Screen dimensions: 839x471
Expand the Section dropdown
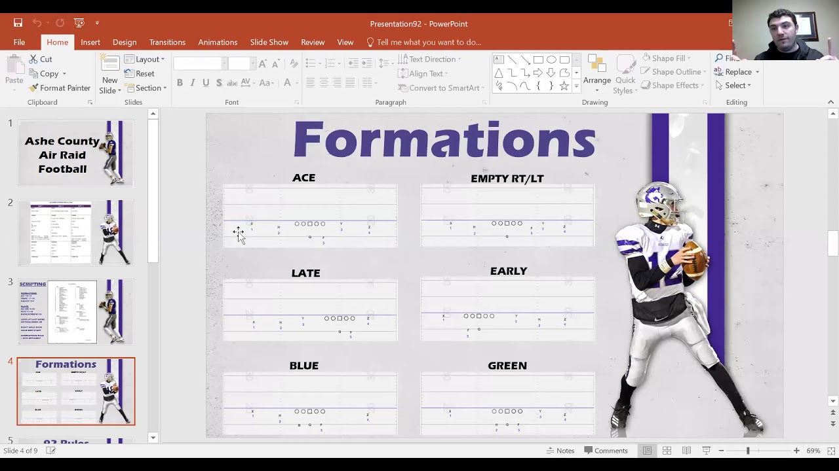pos(146,88)
